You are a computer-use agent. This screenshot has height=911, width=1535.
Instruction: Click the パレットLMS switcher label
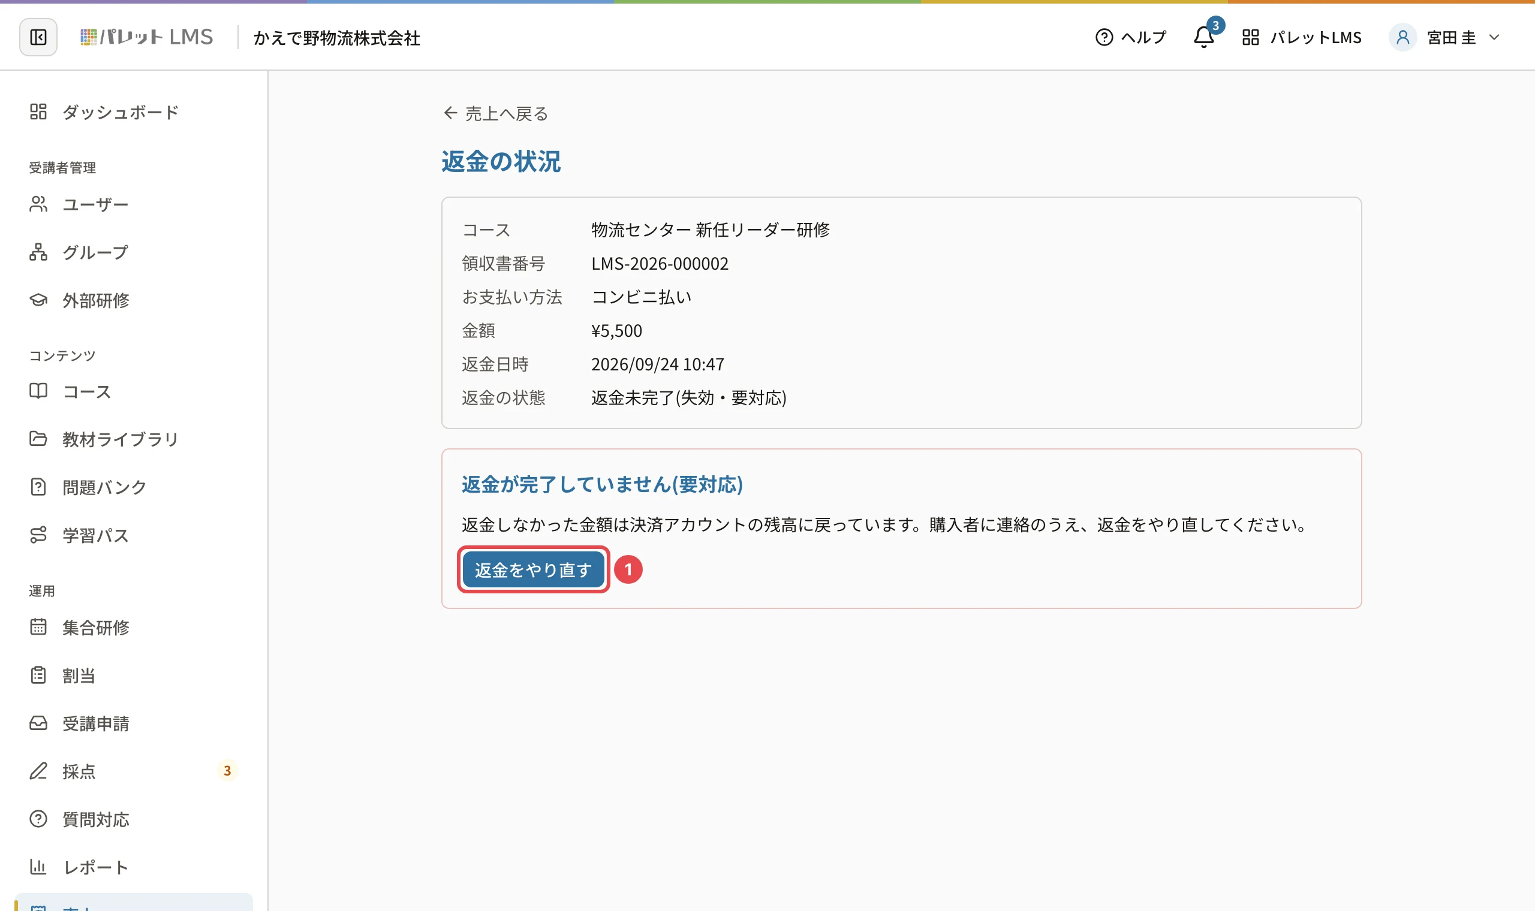point(1316,37)
